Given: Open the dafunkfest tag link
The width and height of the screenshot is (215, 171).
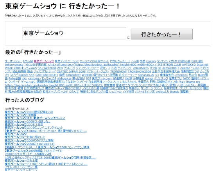Looking at the screenshot, I should coord(73,75).
